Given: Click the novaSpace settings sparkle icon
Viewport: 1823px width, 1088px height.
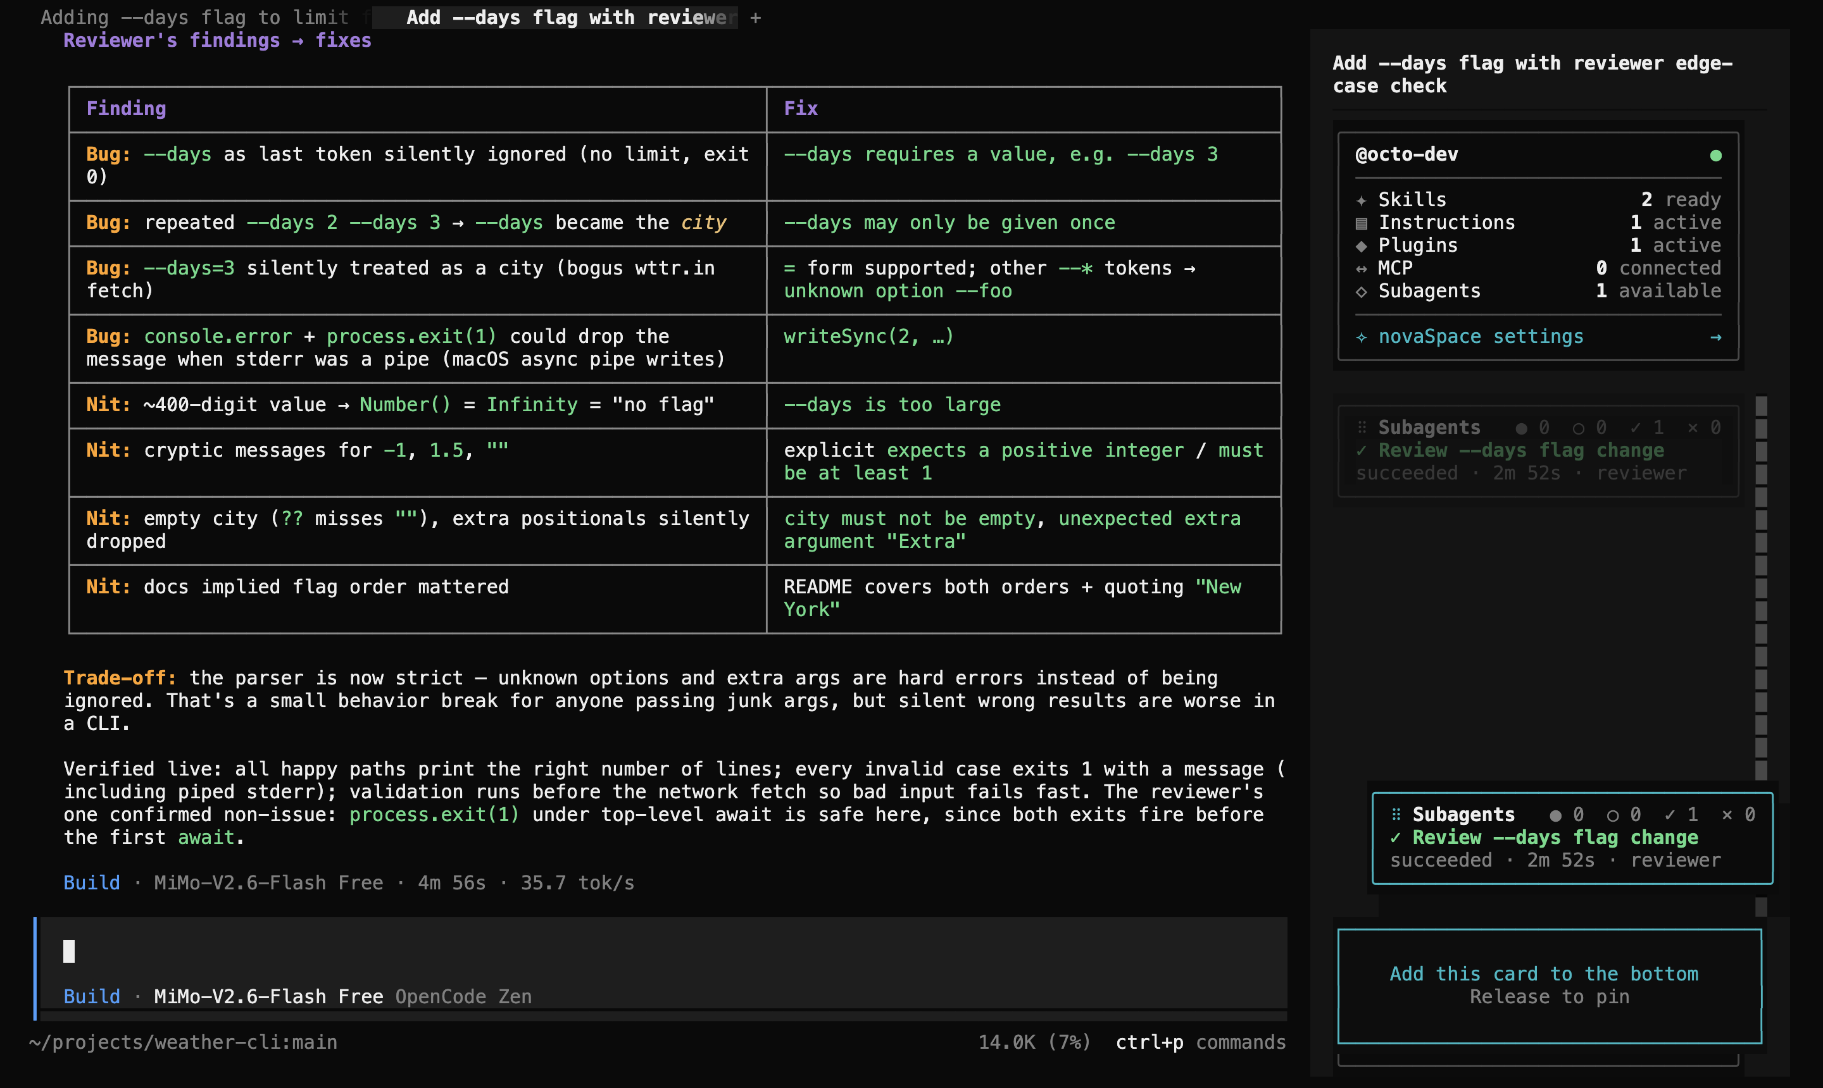Looking at the screenshot, I should point(1362,337).
